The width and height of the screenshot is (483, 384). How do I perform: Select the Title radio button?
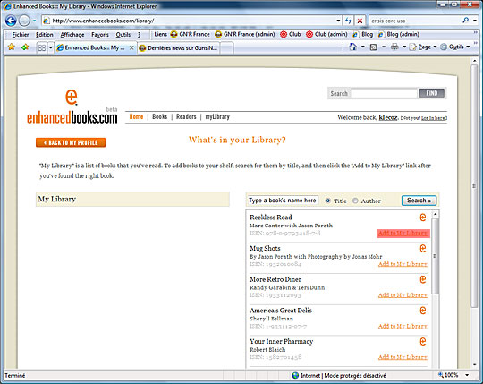click(327, 201)
